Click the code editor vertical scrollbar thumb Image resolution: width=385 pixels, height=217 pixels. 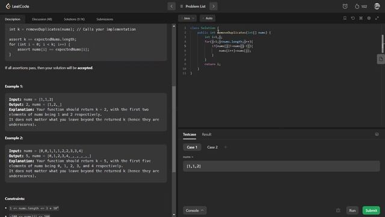(383, 44)
